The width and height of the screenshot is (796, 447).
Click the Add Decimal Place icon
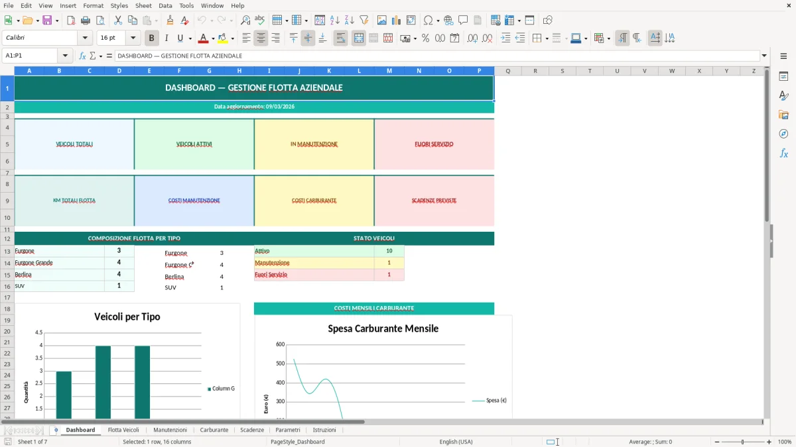(x=472, y=38)
